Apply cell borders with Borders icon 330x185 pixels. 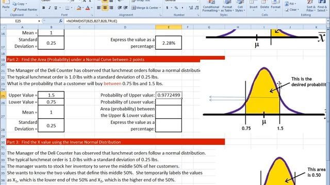(68, 8)
